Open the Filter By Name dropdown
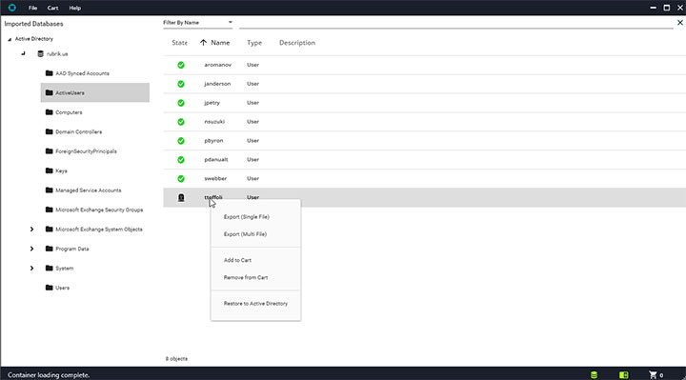 click(x=198, y=22)
